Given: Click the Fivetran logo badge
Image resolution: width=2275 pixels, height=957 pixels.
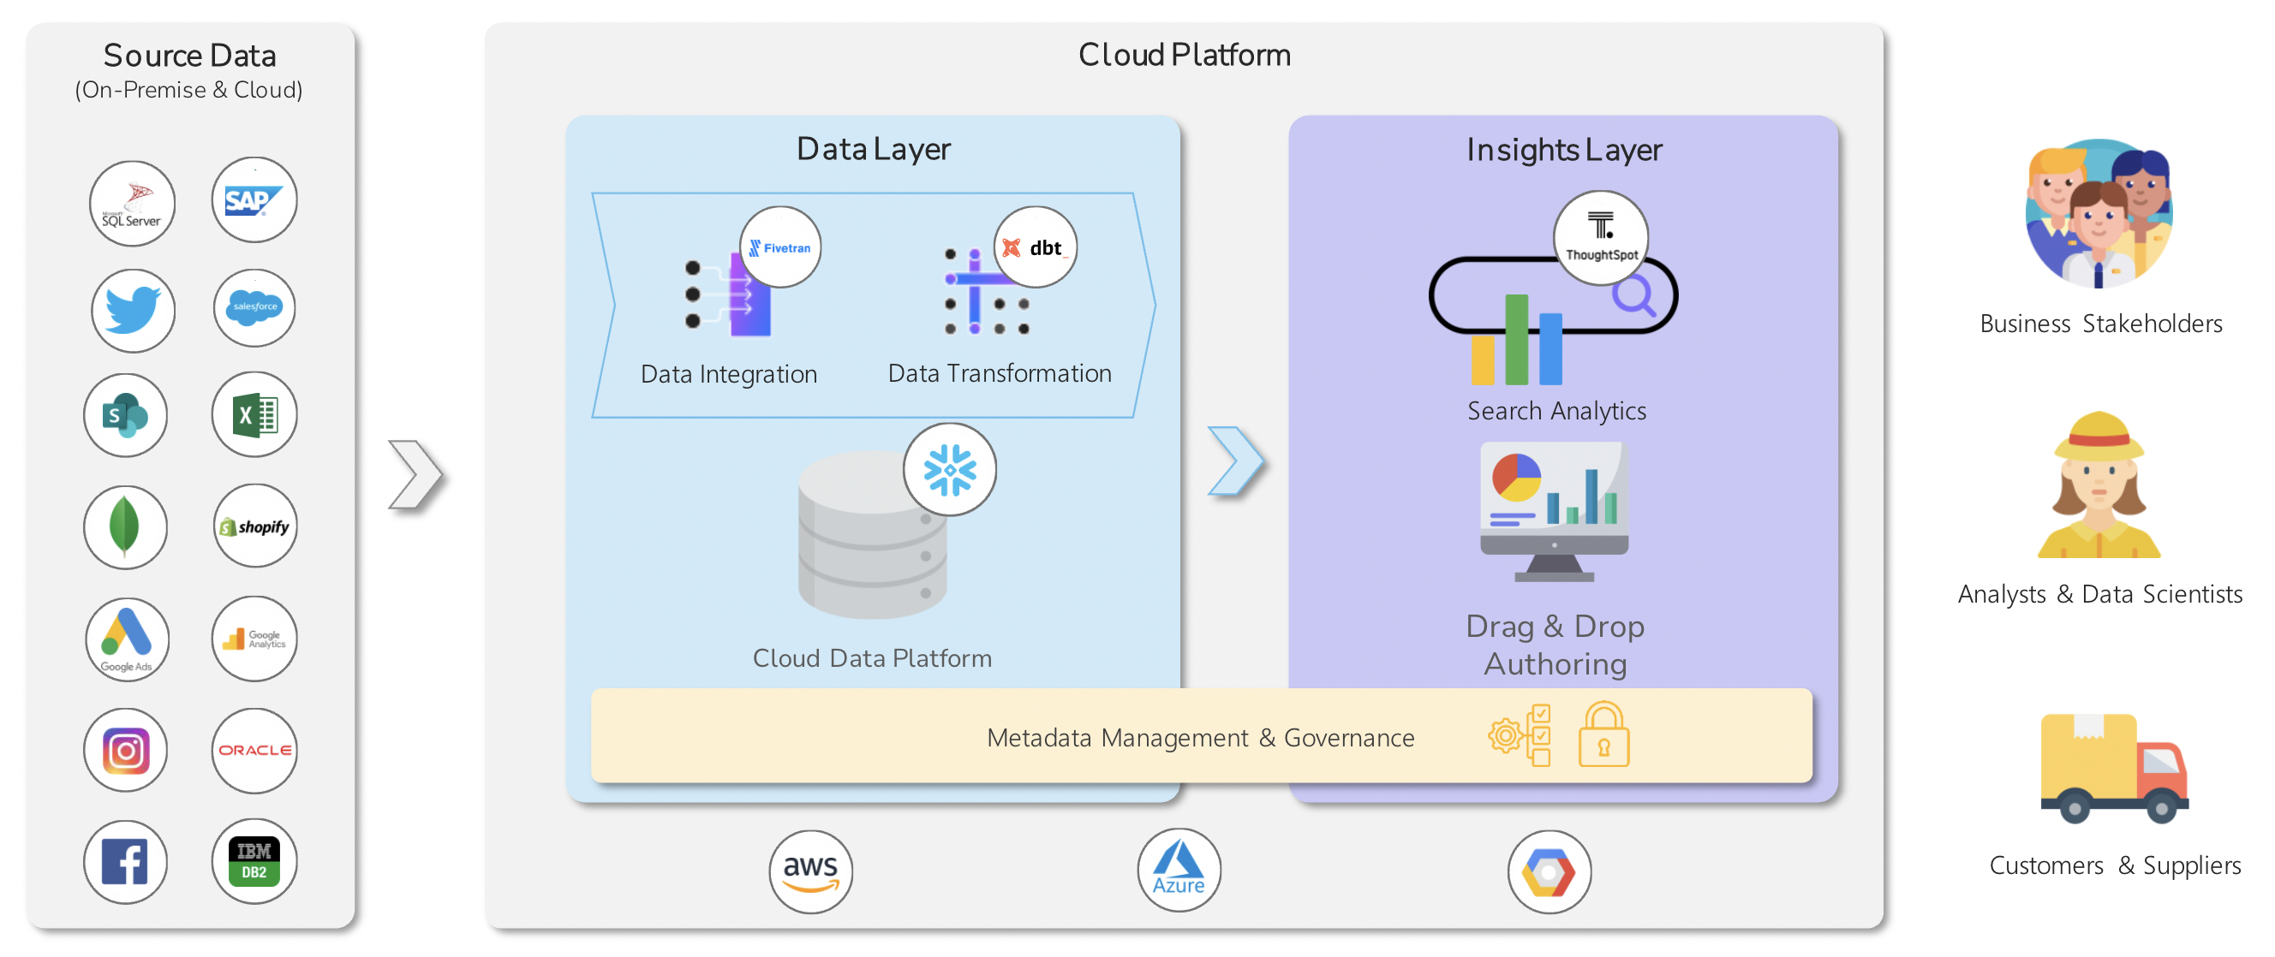Looking at the screenshot, I should click(779, 247).
